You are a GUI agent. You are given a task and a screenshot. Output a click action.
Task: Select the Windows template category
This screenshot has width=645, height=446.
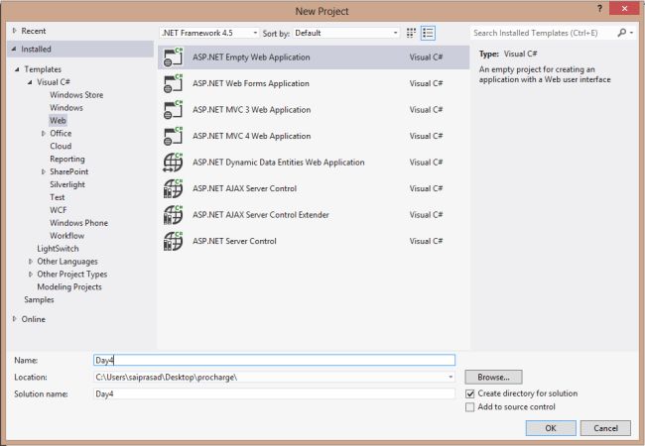tap(66, 108)
